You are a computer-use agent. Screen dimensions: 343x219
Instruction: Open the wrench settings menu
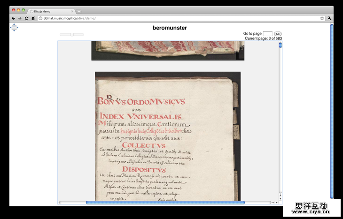click(329, 18)
